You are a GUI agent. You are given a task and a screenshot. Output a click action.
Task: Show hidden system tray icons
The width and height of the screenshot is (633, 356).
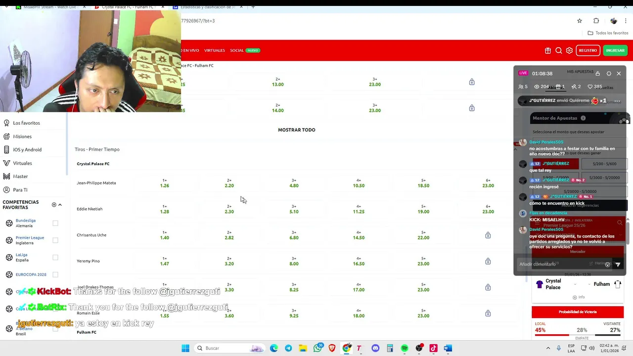tap(548, 348)
